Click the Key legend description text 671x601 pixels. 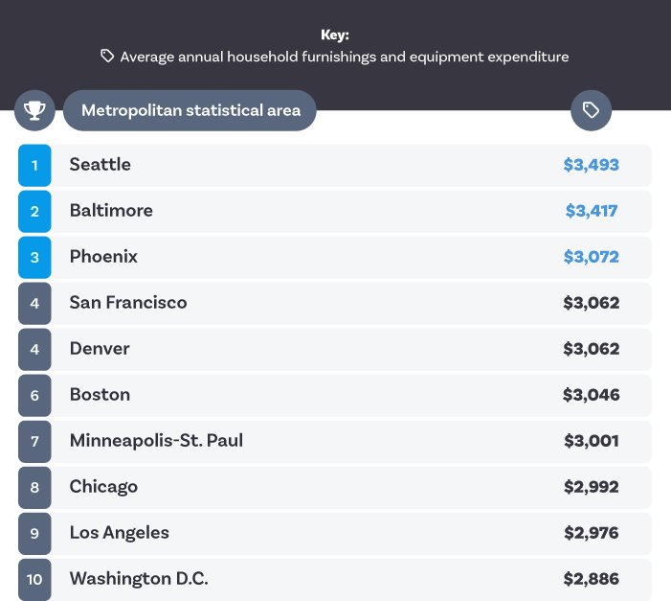pyautogui.click(x=345, y=57)
